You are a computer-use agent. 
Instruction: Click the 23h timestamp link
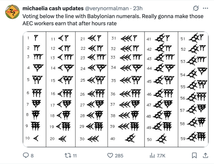tap(138, 9)
